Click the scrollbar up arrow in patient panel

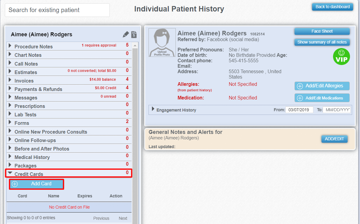(135, 45)
